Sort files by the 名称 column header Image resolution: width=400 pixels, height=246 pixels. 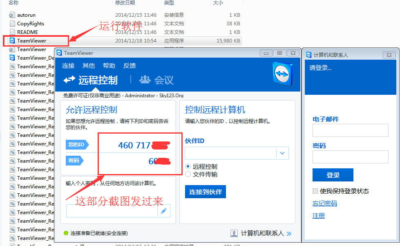(x=13, y=3)
